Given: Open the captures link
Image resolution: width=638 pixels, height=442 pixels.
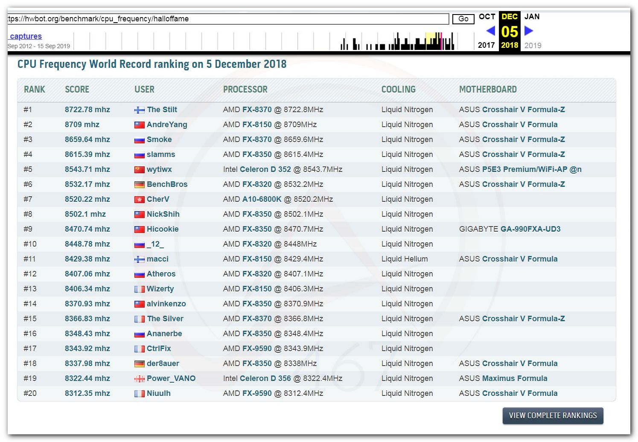Looking at the screenshot, I should [26, 36].
